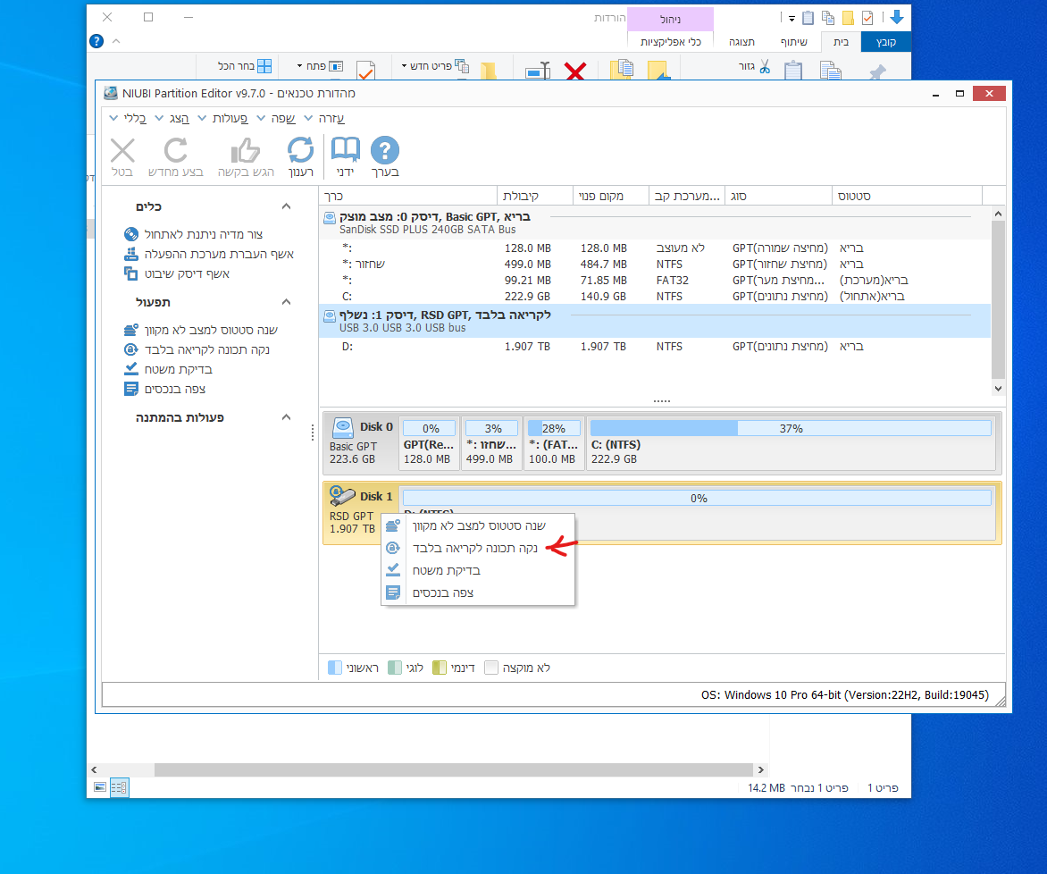The image size is (1047, 874).
Task: Open Explorer פתח dropdown arrow
Action: point(299,66)
